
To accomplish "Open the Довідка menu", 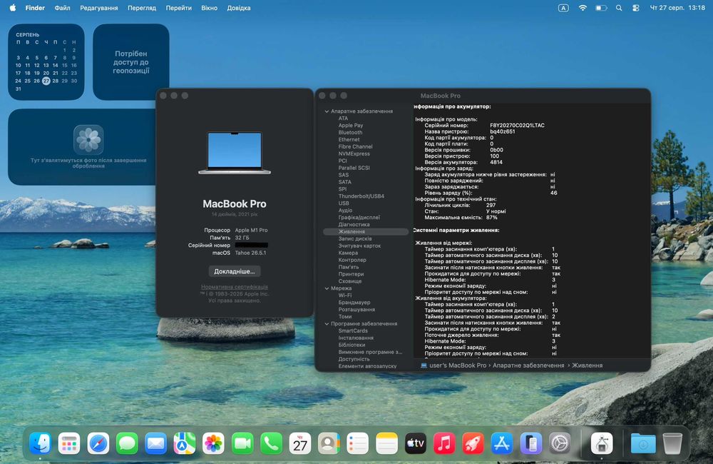I will click(239, 8).
